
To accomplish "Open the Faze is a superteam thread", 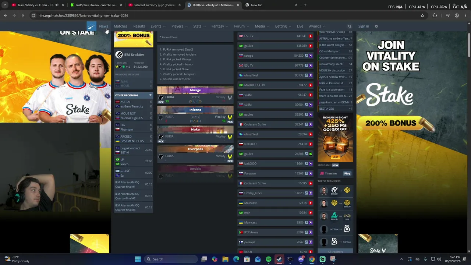I will coord(335,89).
